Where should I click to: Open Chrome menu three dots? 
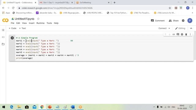[193, 8]
